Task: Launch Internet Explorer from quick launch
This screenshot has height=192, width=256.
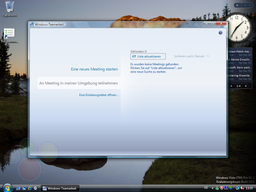Action: click(x=30, y=188)
